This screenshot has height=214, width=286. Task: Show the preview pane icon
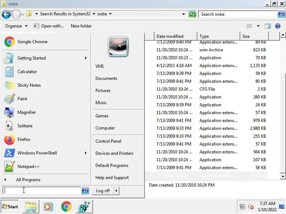coord(267,26)
